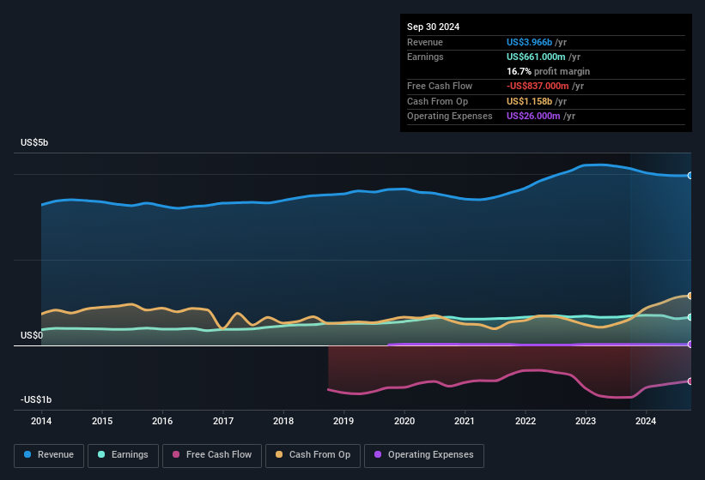Viewport: 705px width, 480px height.
Task: Click the Earnings line endpoint marker
Action: [690, 317]
